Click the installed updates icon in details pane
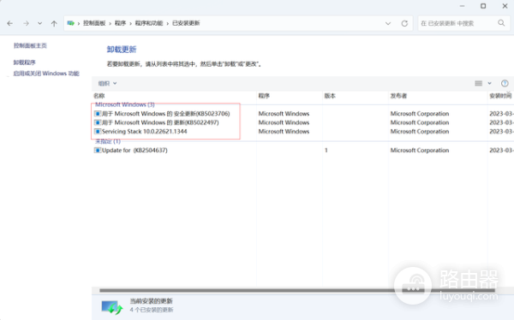Screen dimensions: 514x320 (111, 307)
